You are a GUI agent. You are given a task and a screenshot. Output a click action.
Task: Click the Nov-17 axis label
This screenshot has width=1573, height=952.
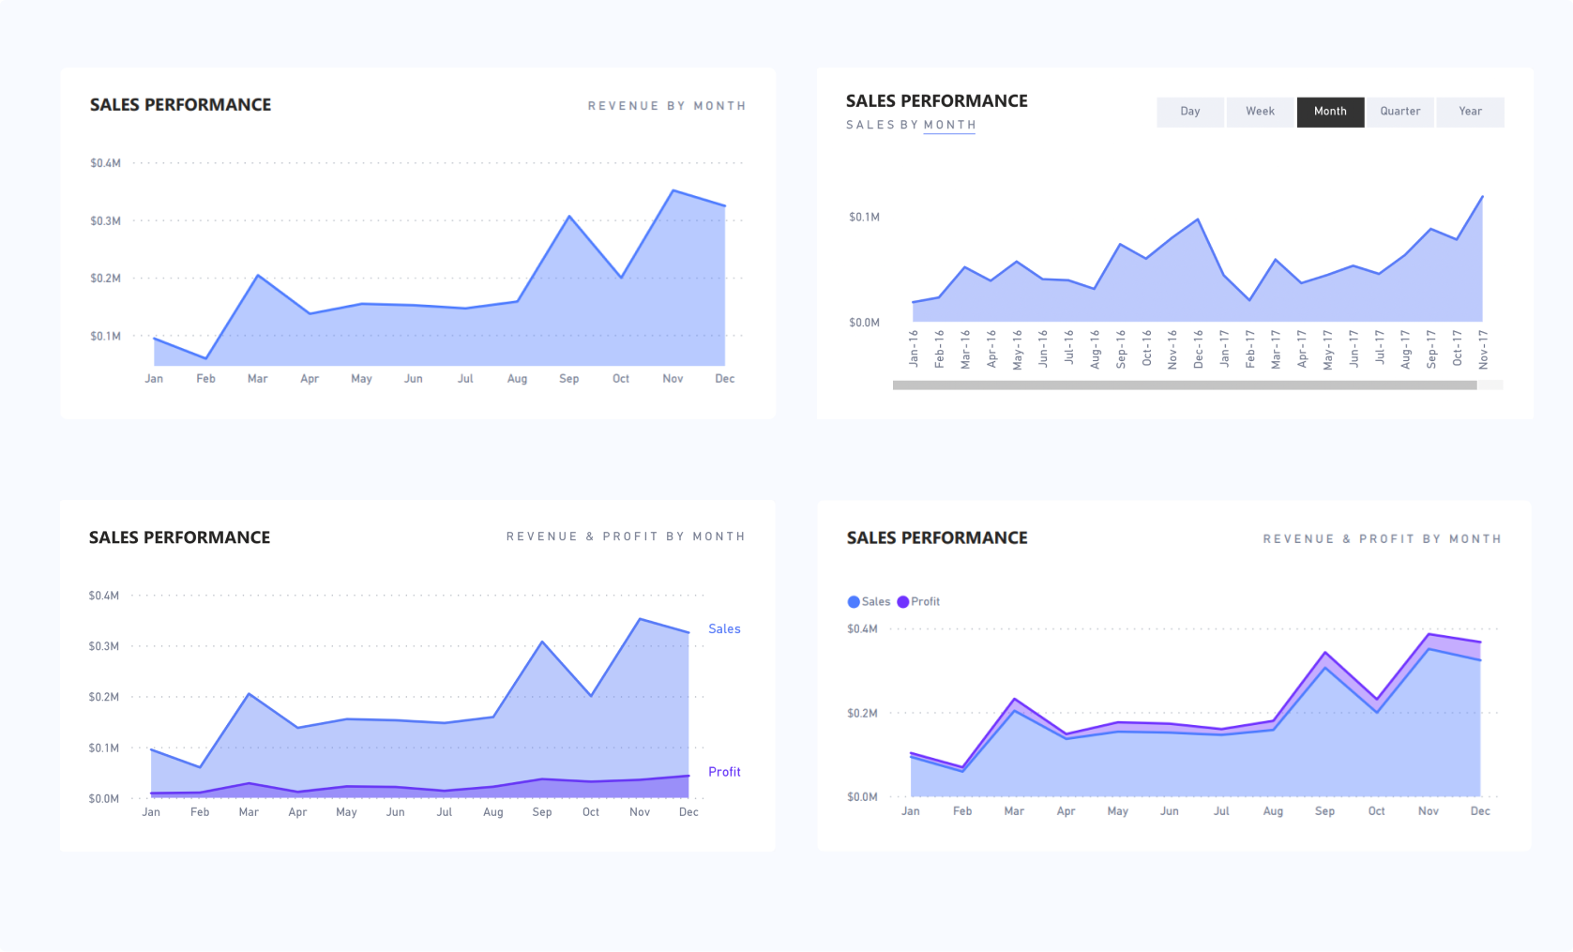[1483, 349]
